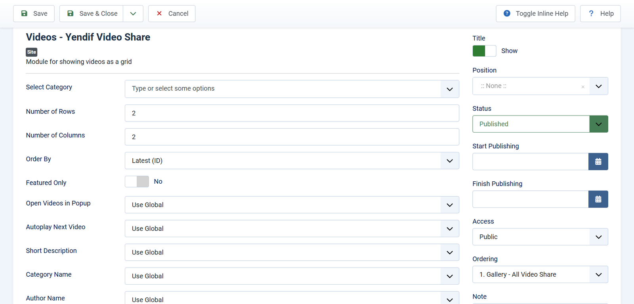The width and height of the screenshot is (634, 304).
Task: Click the 'Start Publishing' label
Action: (x=496, y=146)
